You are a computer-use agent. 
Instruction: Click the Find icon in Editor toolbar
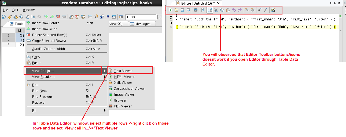tap(247, 10)
